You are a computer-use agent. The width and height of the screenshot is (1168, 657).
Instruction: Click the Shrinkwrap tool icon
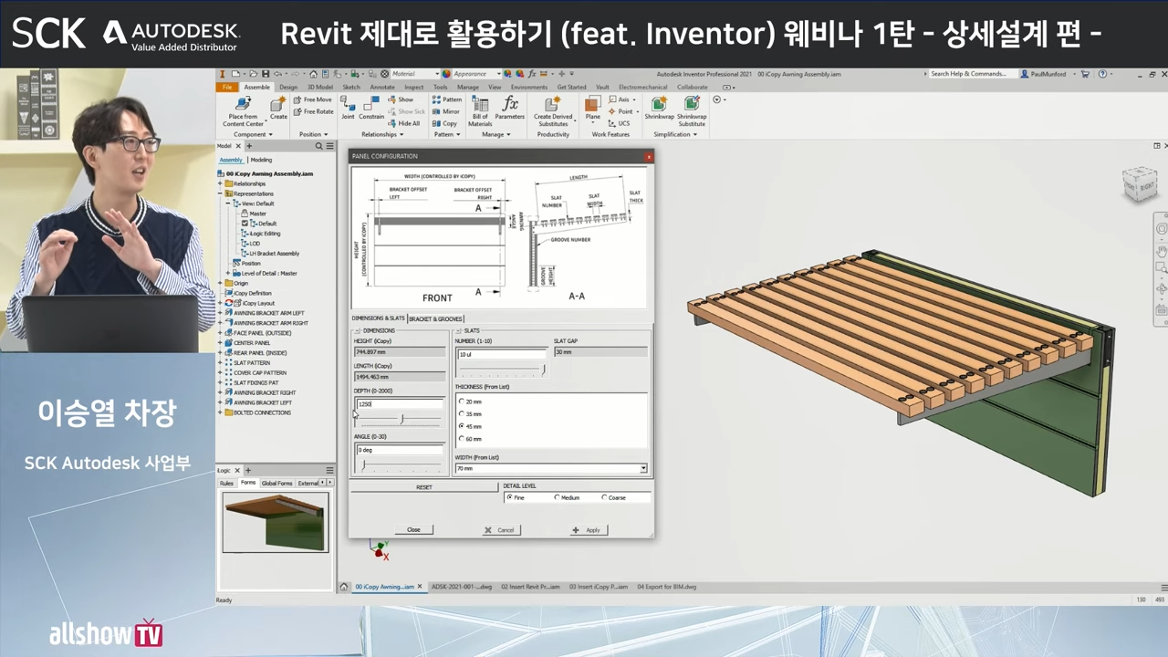[659, 104]
